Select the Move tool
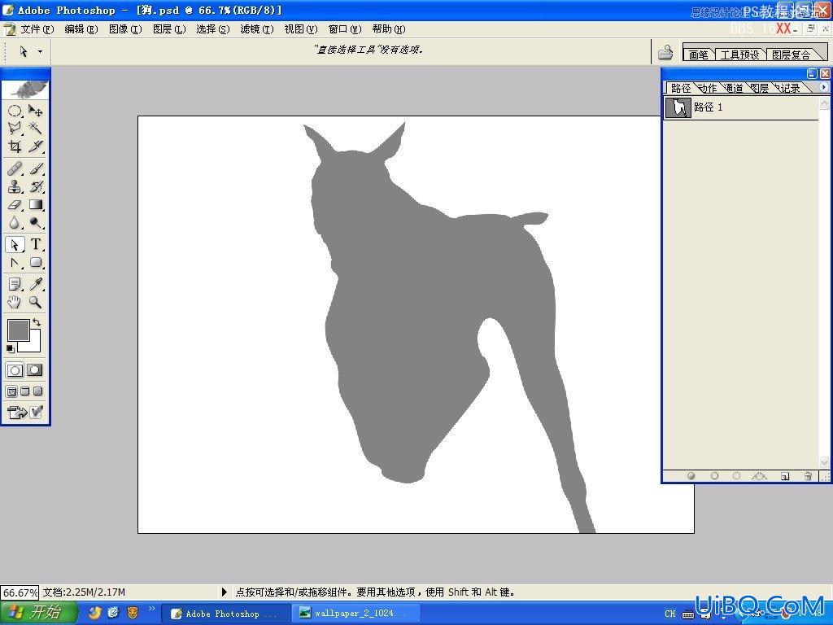This screenshot has width=833, height=625. [36, 111]
